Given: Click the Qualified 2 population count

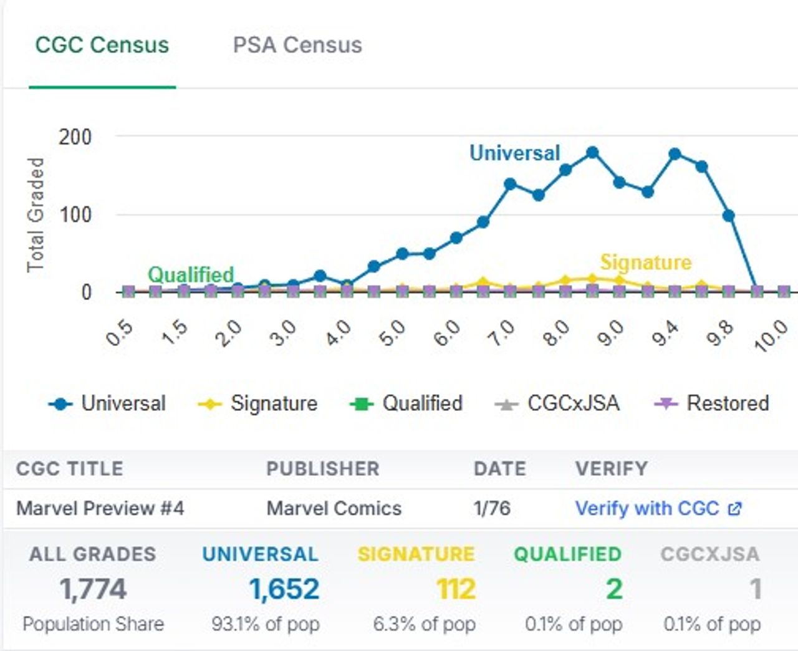Looking at the screenshot, I should [614, 589].
